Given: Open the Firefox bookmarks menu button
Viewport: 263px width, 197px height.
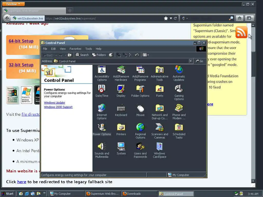Looking at the screenshot, I should (x=249, y=18).
